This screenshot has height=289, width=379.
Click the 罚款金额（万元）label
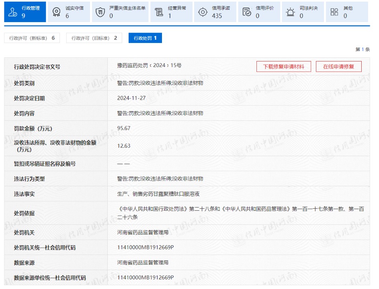[33, 128]
